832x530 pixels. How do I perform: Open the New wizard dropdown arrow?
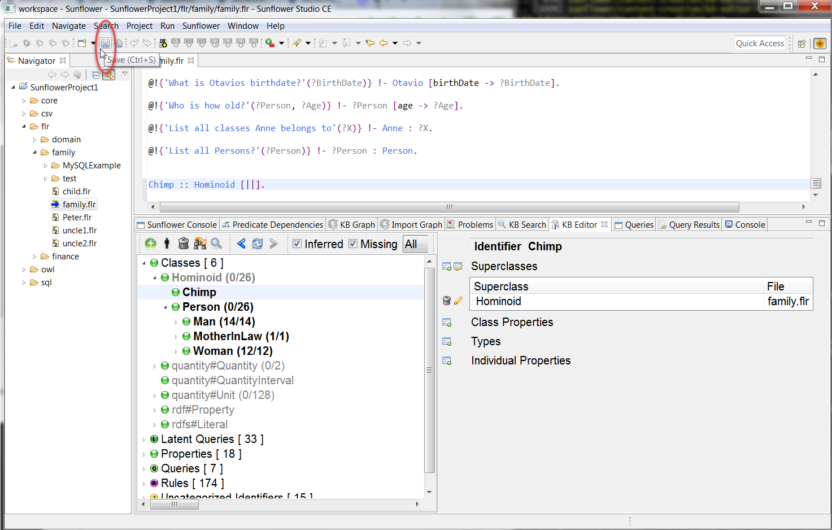pyautogui.click(x=93, y=44)
